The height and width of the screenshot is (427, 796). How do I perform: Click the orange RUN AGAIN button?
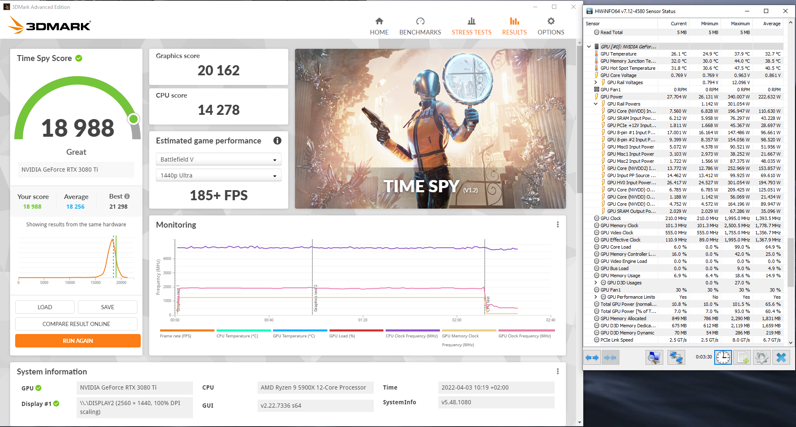[x=78, y=341]
